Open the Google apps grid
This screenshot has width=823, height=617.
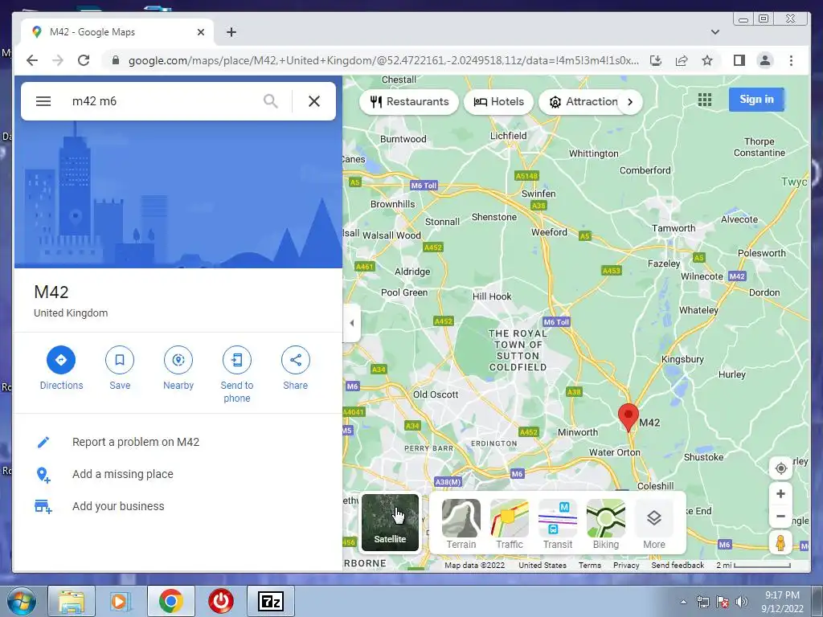(705, 100)
